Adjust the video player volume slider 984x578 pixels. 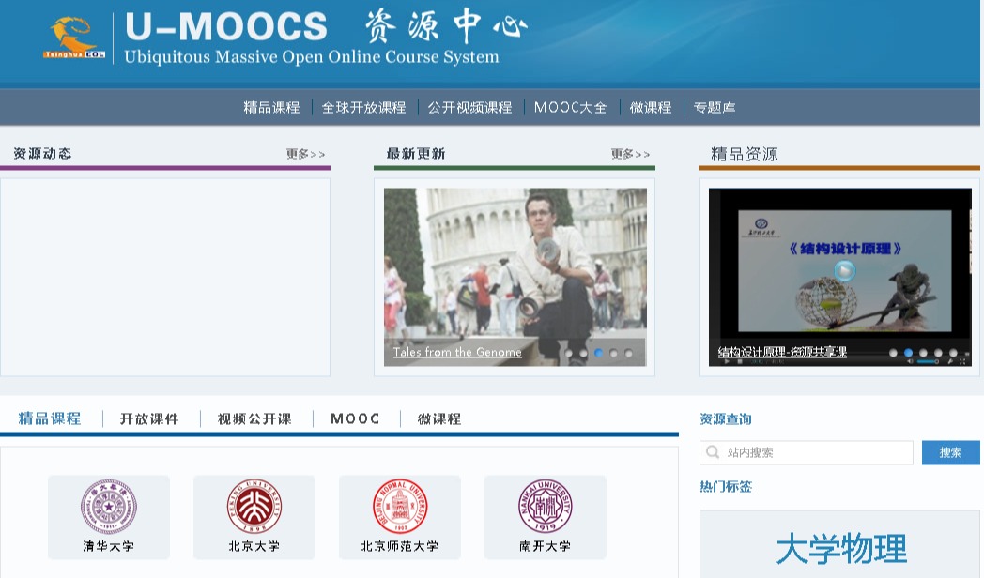[x=928, y=361]
